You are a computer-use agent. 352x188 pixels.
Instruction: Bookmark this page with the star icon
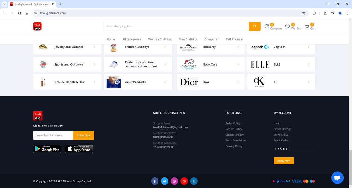point(304,13)
